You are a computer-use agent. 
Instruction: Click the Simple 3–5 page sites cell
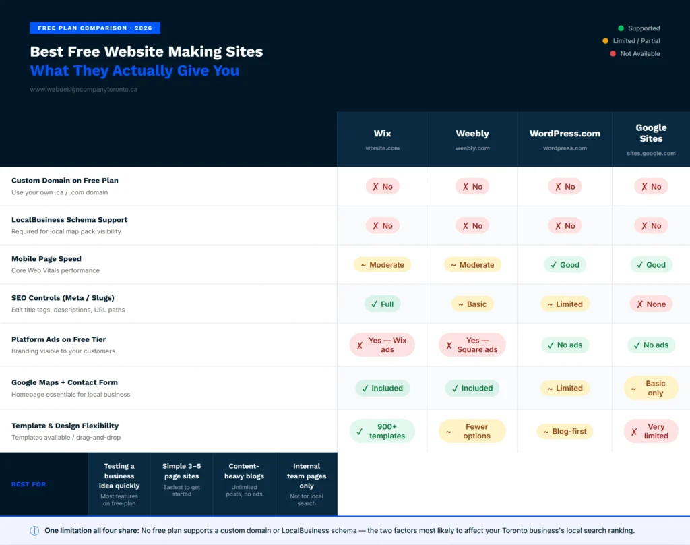182,484
